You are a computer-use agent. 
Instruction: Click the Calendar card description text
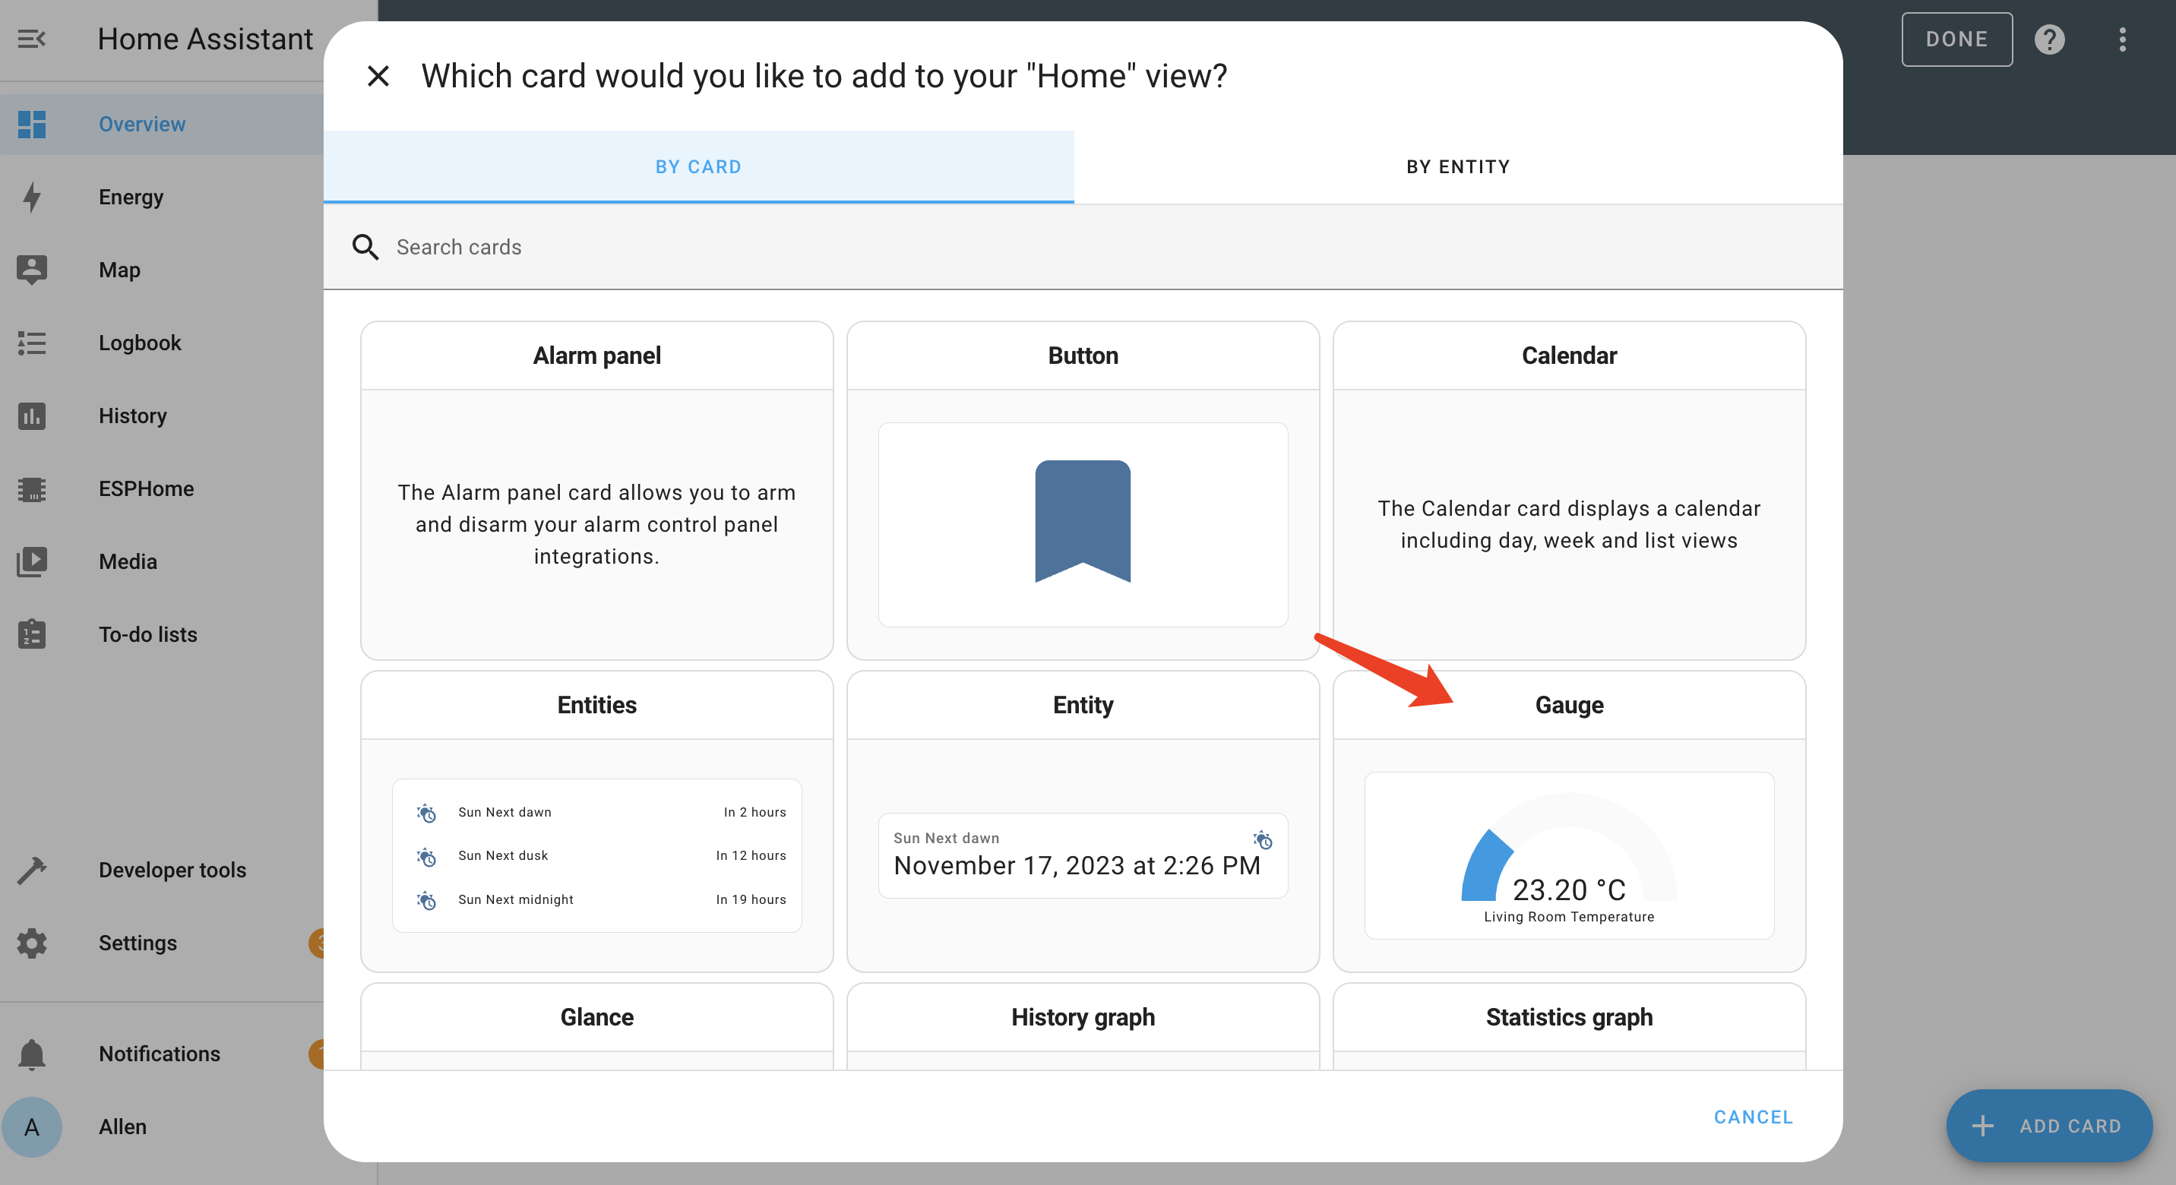[1569, 524]
